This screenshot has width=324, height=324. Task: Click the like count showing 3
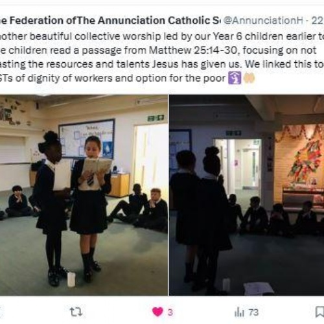tap(170, 312)
